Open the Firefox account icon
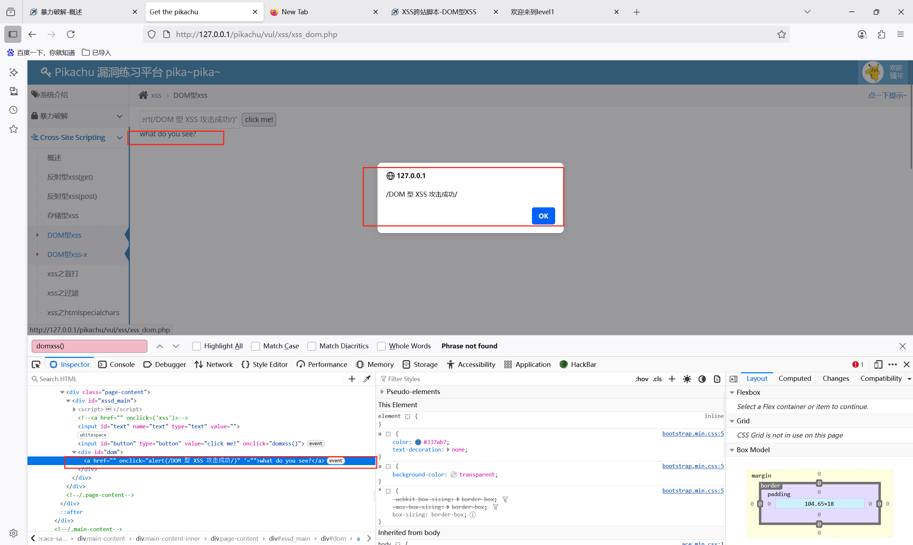Screen dimensions: 913x545 point(862,34)
